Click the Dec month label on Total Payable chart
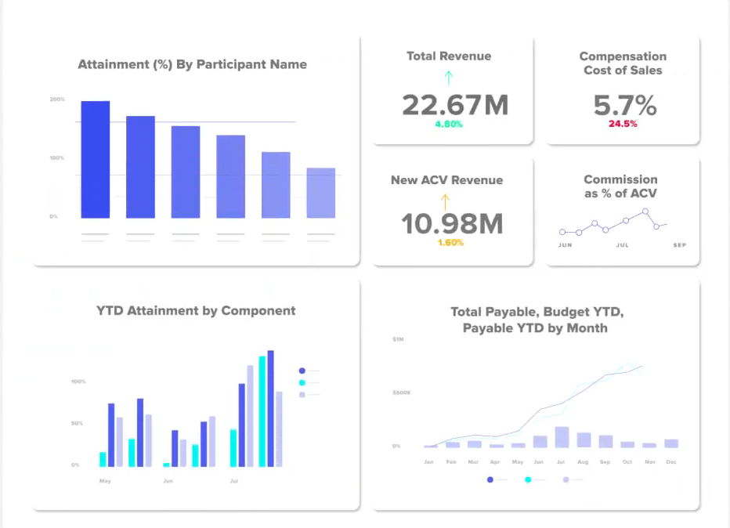The width and height of the screenshot is (730, 528). pos(671,462)
